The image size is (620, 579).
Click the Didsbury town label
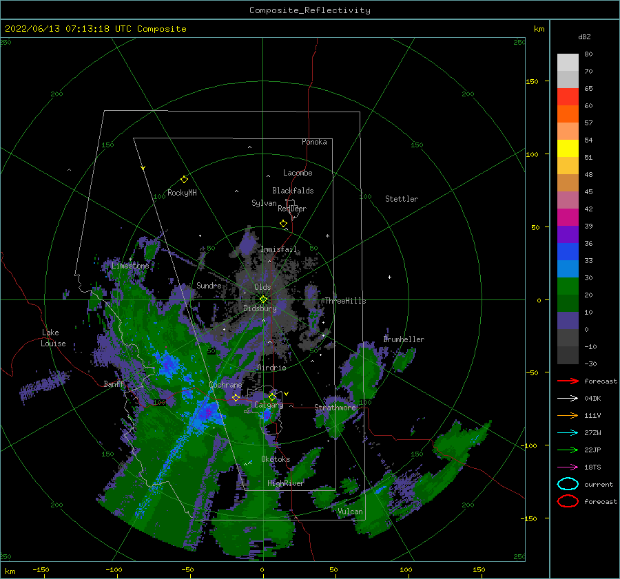(x=260, y=308)
